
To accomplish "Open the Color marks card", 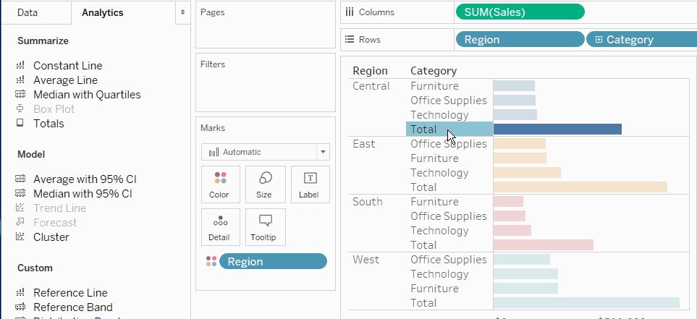I will tap(219, 184).
